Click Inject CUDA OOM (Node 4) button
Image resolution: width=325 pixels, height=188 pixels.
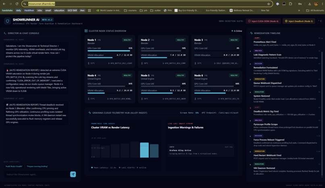(263, 21)
